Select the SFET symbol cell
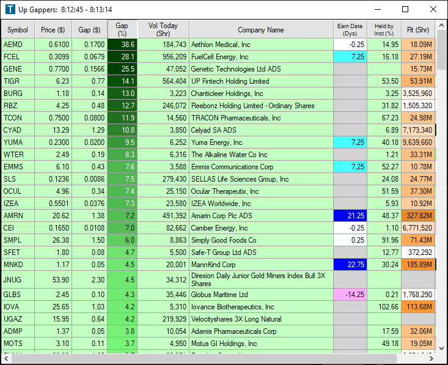The image size is (448, 365). pyautogui.click(x=18, y=253)
